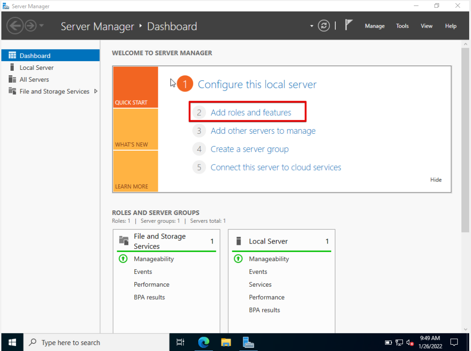Open the Windows Start menu
The width and height of the screenshot is (471, 351).
(x=11, y=342)
